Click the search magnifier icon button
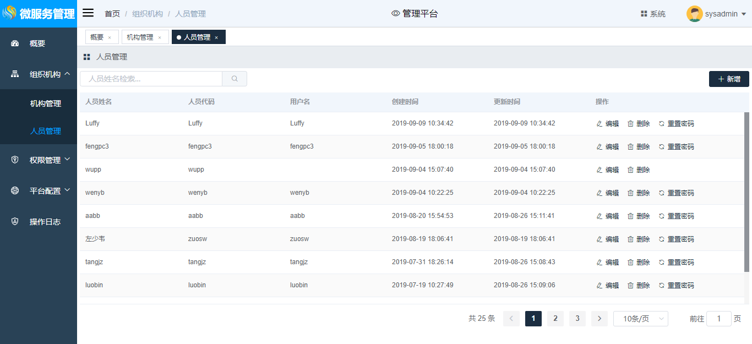Image resolution: width=752 pixels, height=344 pixels. click(x=235, y=79)
